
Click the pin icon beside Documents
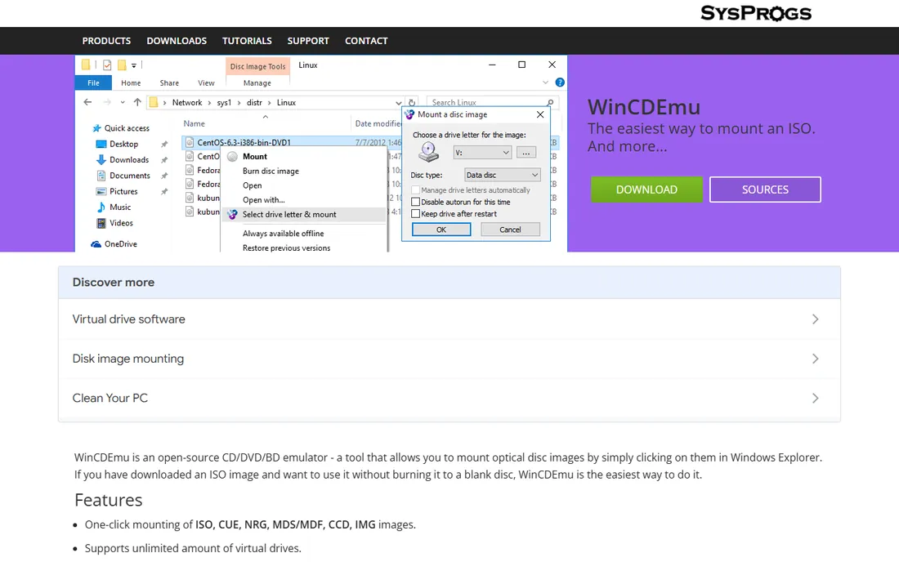point(164,176)
